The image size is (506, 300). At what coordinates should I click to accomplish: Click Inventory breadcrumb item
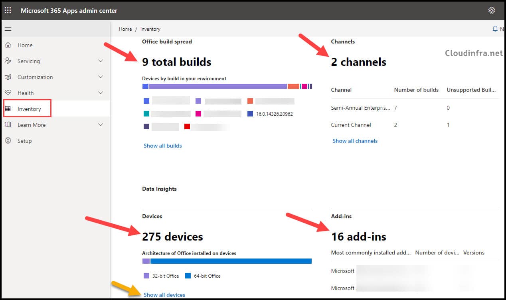point(150,29)
